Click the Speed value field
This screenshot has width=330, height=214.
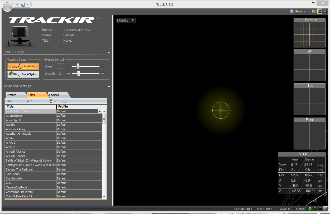60,66
